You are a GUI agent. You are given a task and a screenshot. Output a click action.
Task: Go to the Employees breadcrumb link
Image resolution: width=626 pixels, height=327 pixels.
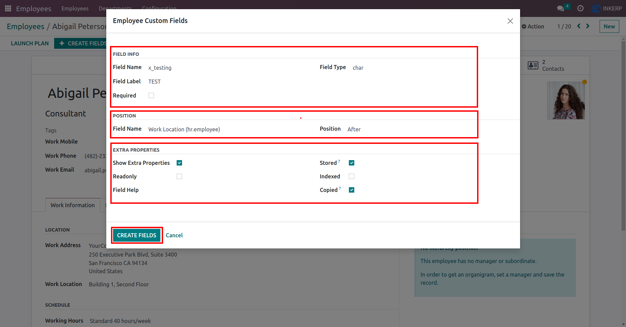click(25, 26)
